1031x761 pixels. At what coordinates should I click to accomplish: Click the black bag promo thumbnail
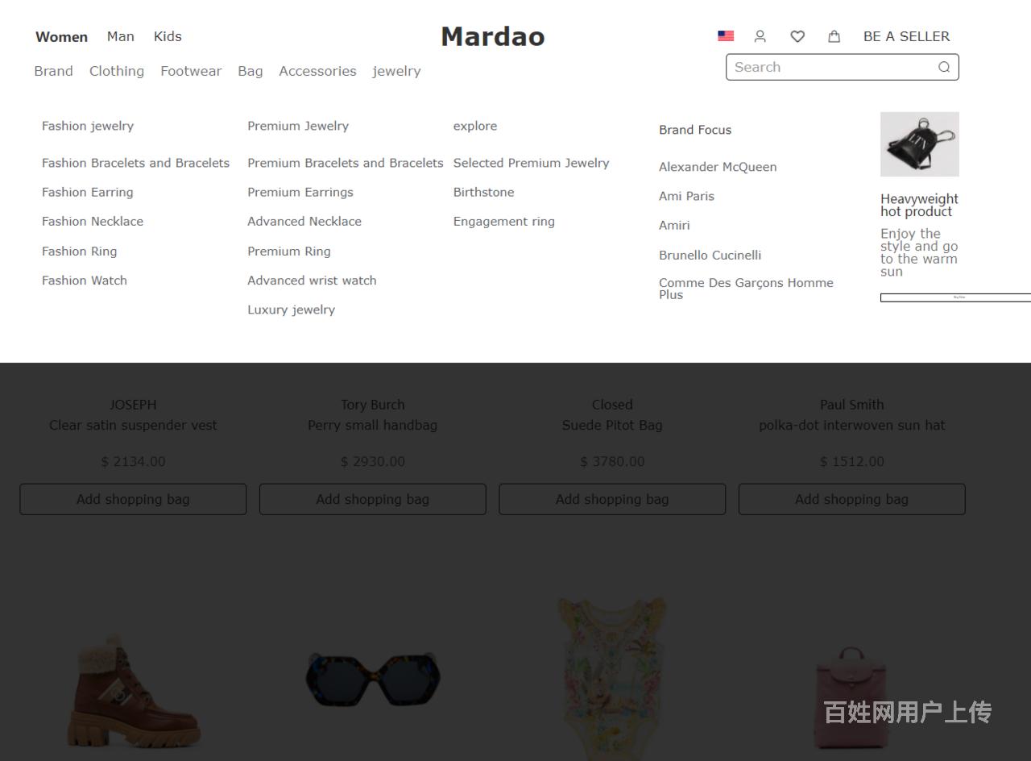(920, 144)
